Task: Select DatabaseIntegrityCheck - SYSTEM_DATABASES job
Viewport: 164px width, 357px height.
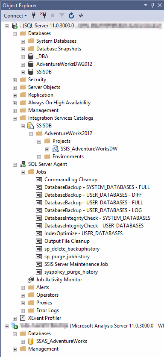Action: 97,218
